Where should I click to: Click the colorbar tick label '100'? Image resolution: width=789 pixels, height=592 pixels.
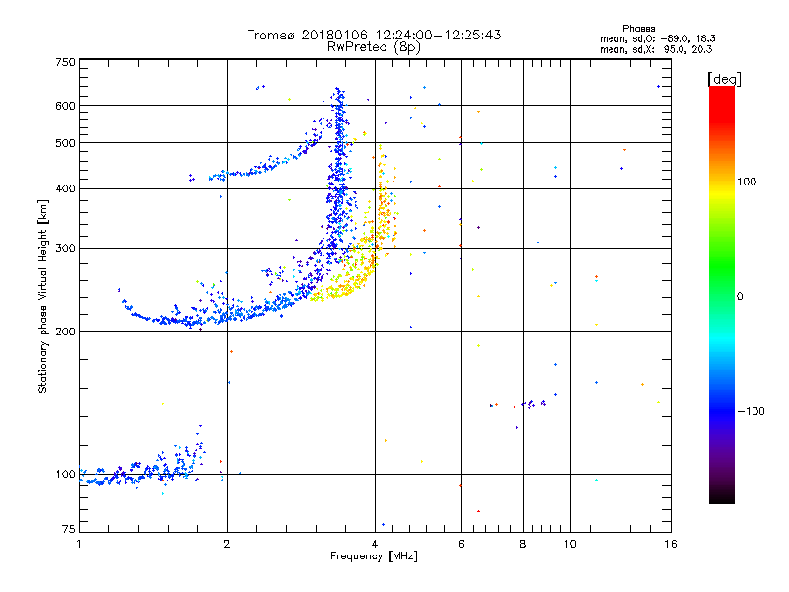747,182
